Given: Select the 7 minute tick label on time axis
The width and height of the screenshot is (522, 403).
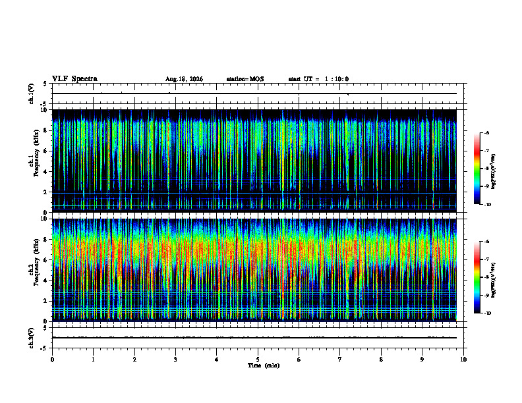Looking at the screenshot, I should (x=340, y=360).
